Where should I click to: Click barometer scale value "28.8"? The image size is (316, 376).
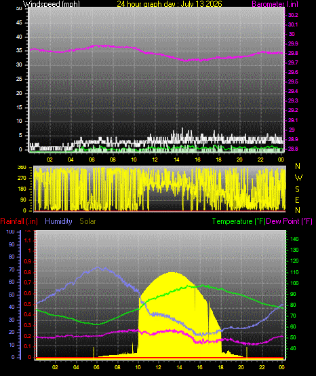pos(293,149)
